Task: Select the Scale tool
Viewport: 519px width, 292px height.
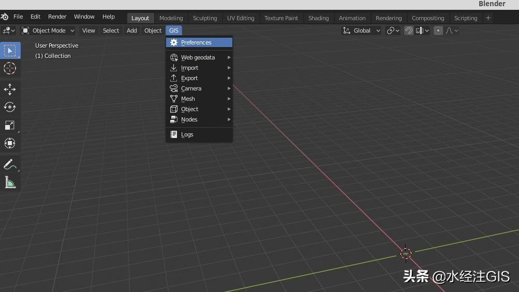Action: (10, 125)
